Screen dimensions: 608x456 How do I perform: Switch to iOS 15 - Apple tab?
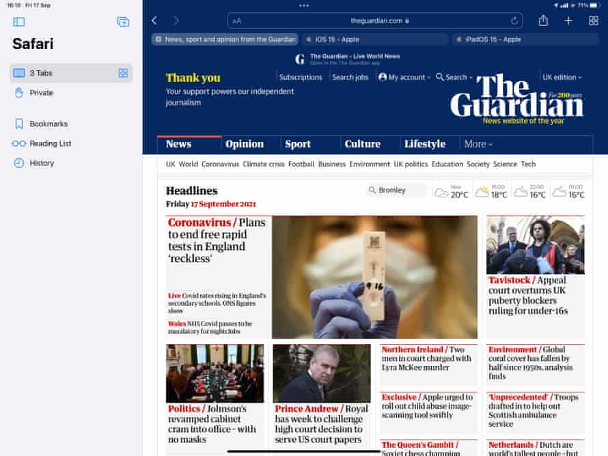point(374,40)
